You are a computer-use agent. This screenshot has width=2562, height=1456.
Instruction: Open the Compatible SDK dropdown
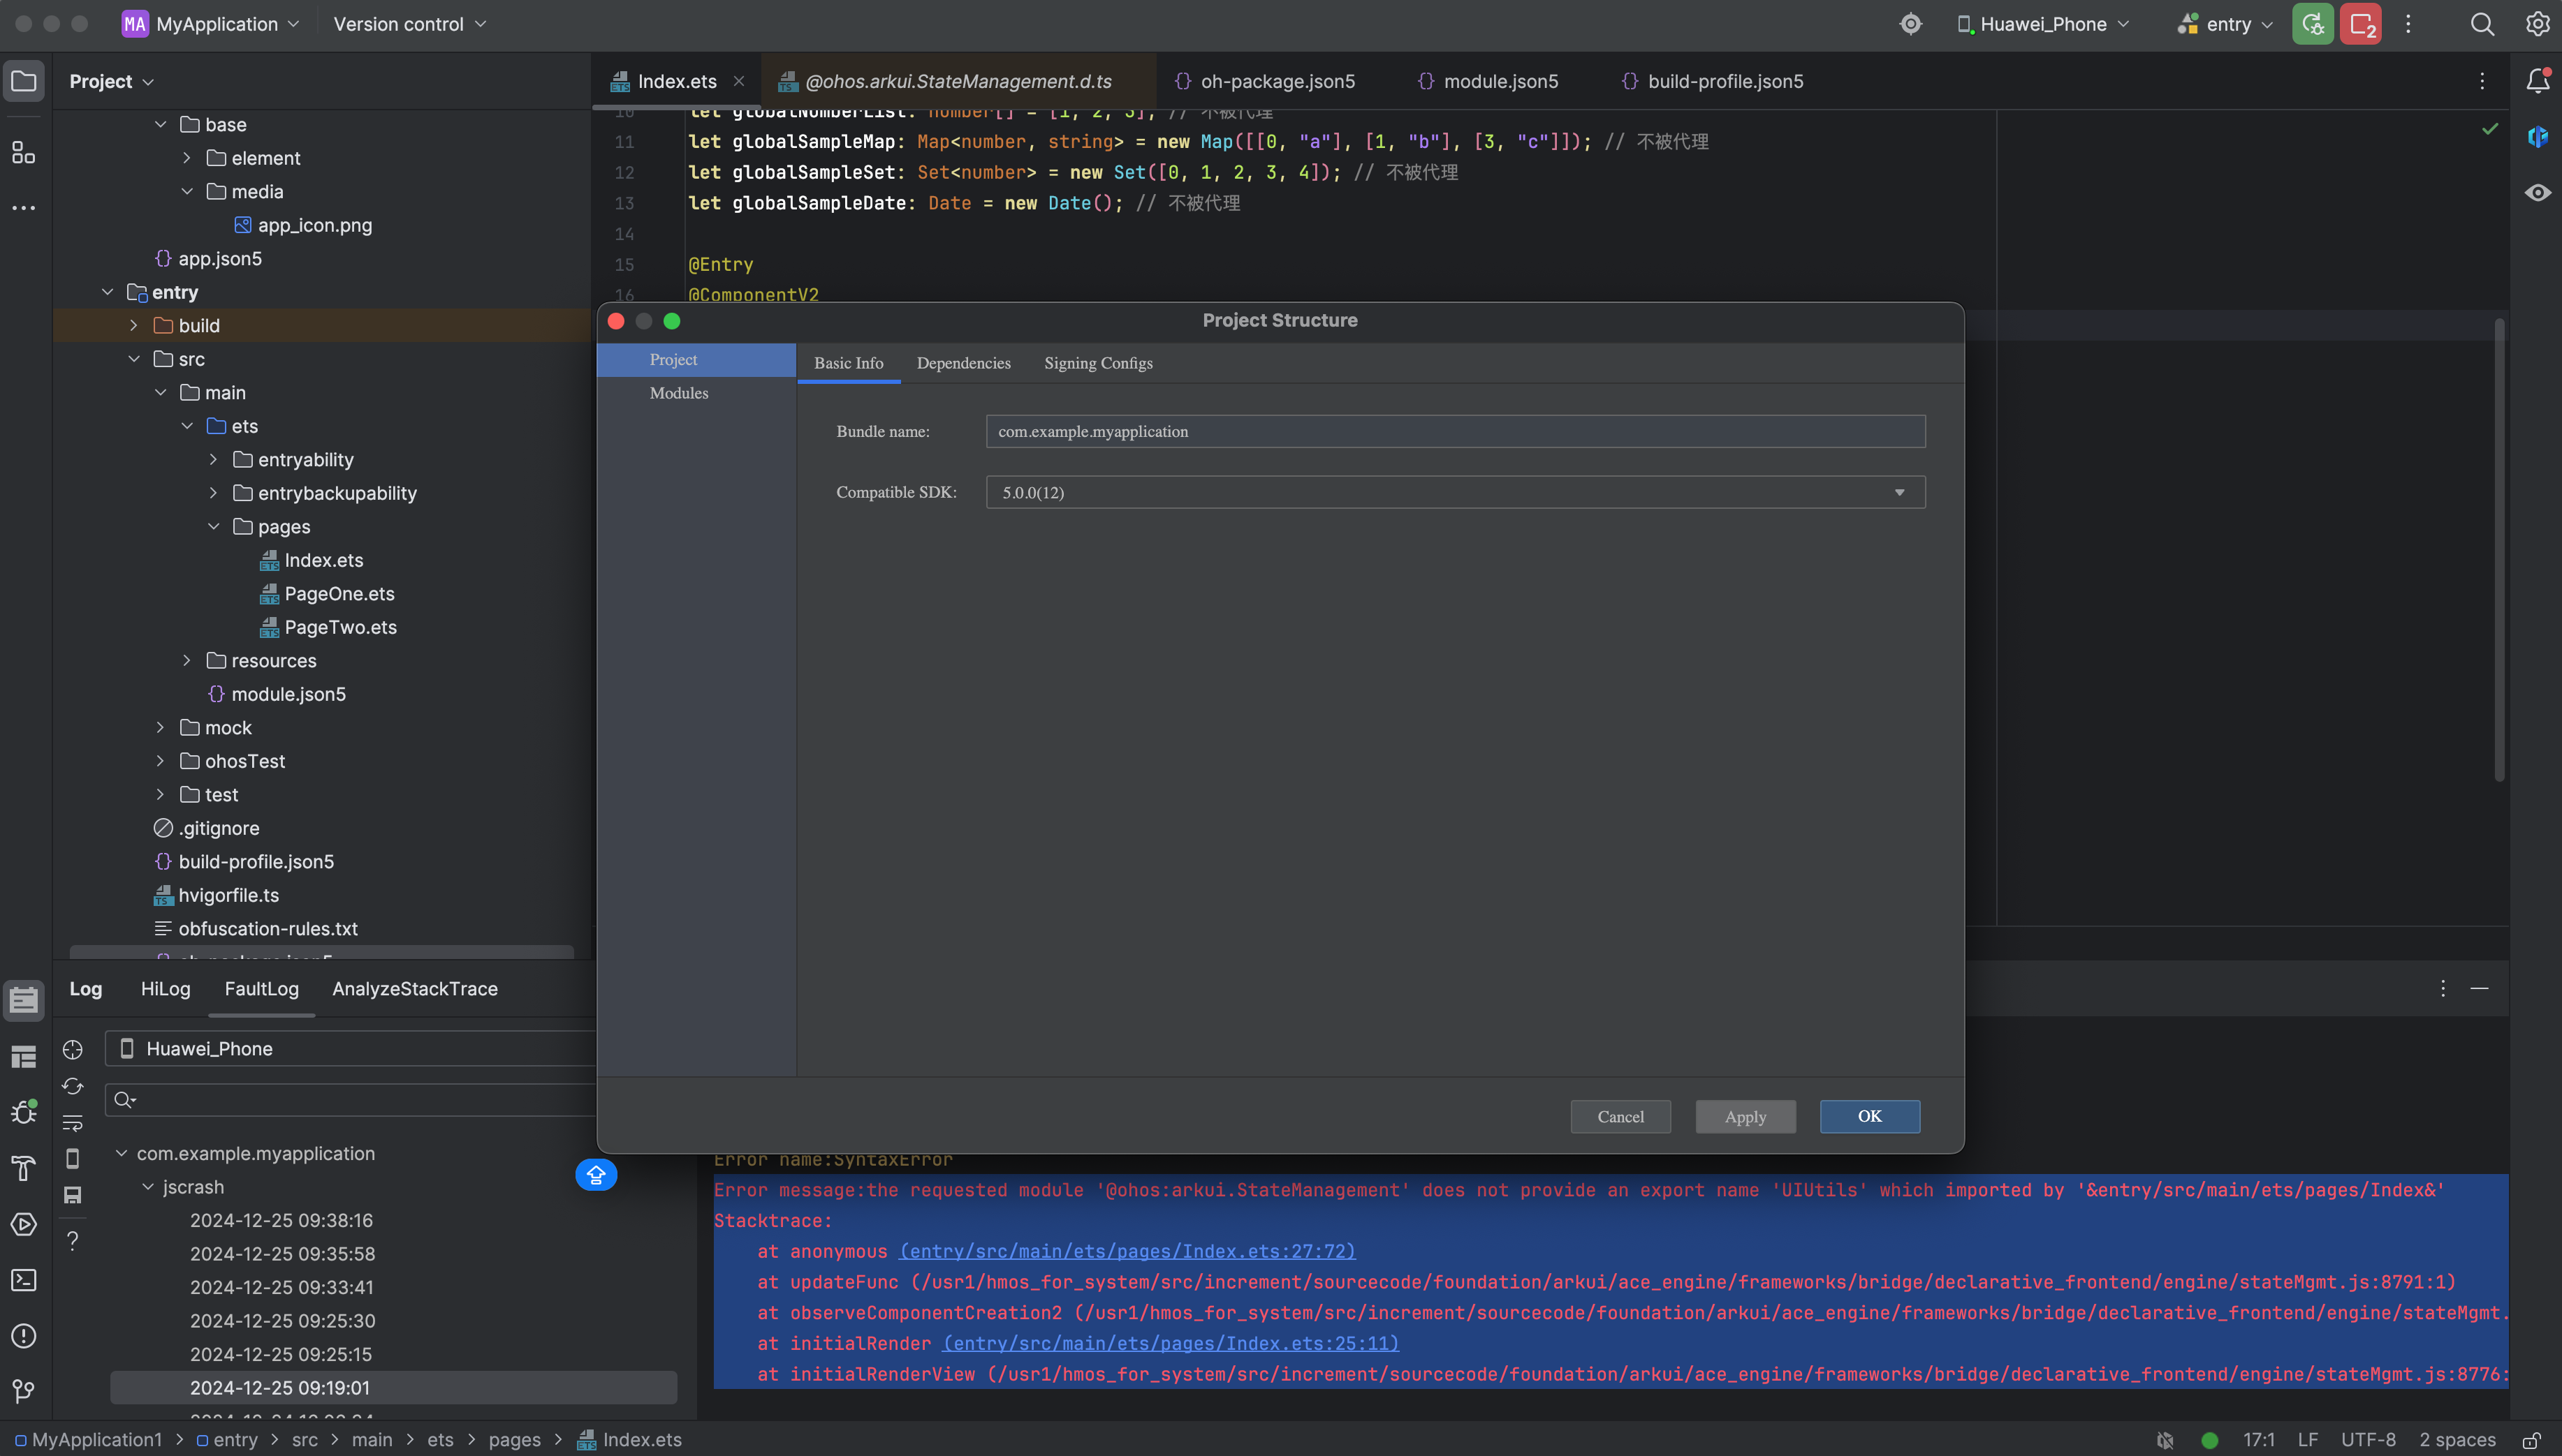pyautogui.click(x=1898, y=492)
